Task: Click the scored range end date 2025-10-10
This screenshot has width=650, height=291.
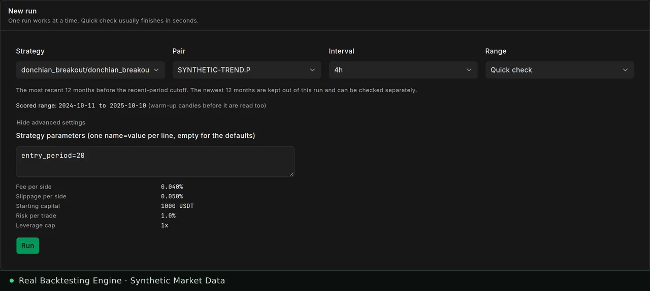Action: click(128, 106)
